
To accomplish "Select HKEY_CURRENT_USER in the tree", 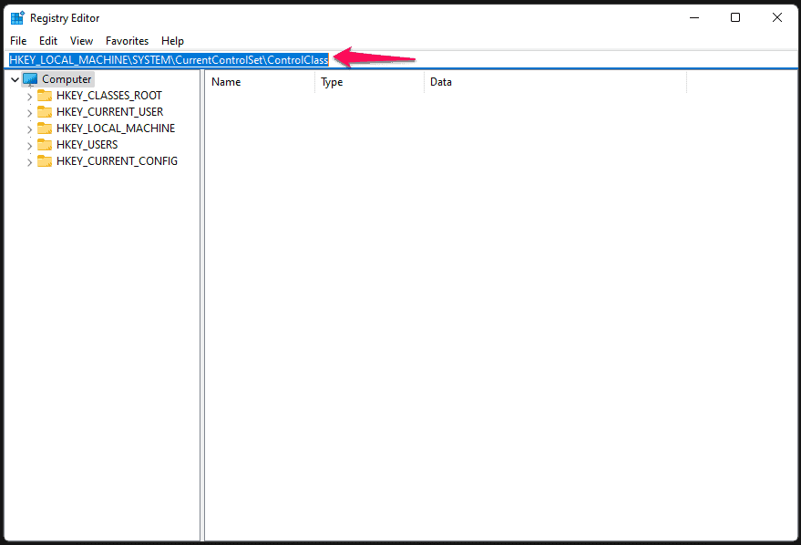I will point(110,112).
